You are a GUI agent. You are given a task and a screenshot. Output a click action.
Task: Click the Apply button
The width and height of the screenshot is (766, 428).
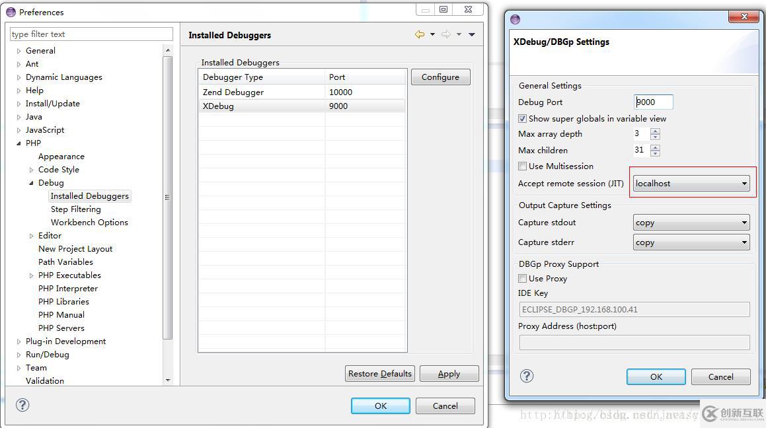pos(449,373)
